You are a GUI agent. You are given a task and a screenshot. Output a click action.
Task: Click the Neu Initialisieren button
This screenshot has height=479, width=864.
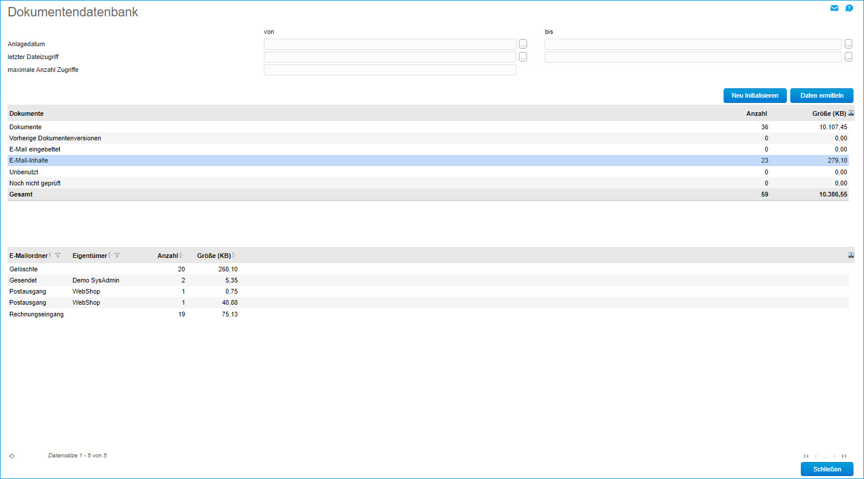click(755, 95)
